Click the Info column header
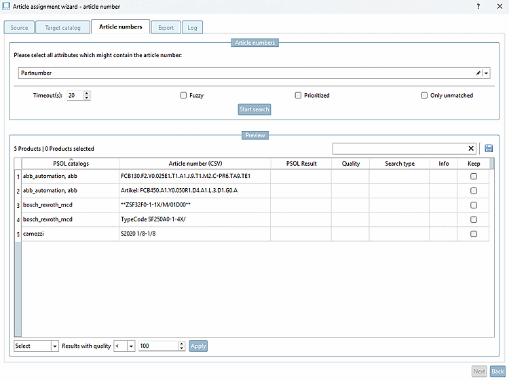 pyautogui.click(x=443, y=164)
